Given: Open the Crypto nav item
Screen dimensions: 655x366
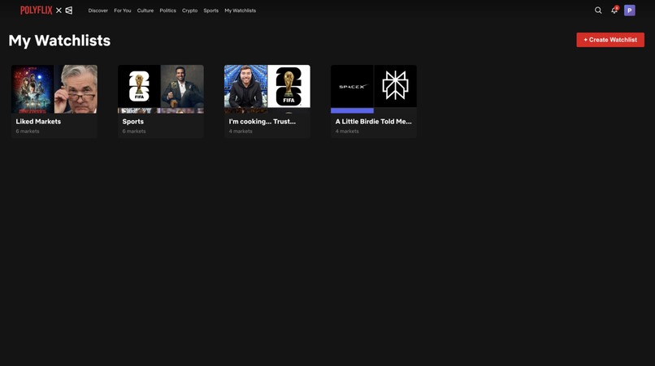Looking at the screenshot, I should pos(189,11).
